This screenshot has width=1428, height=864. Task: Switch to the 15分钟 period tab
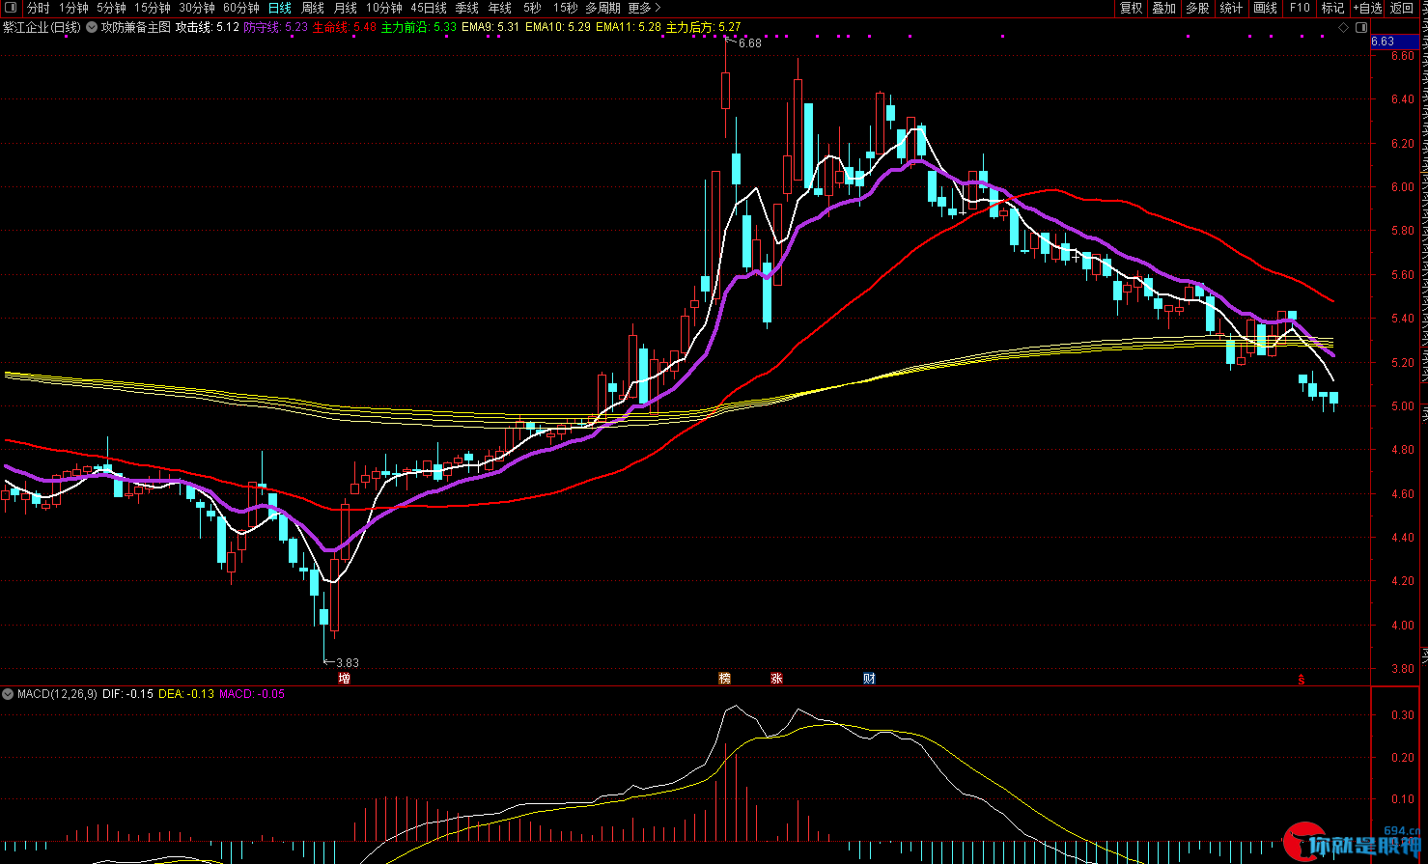(x=152, y=8)
